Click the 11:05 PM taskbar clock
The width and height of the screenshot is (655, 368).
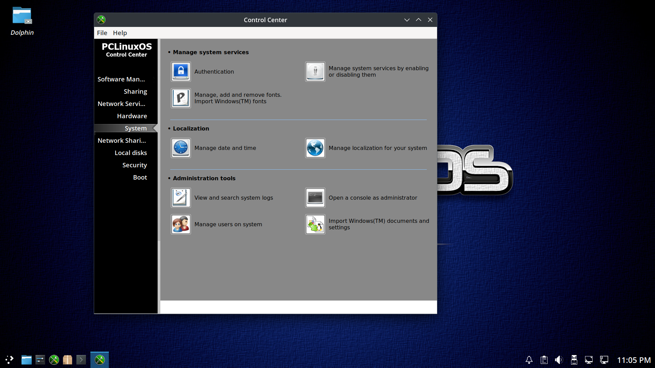pyautogui.click(x=634, y=360)
